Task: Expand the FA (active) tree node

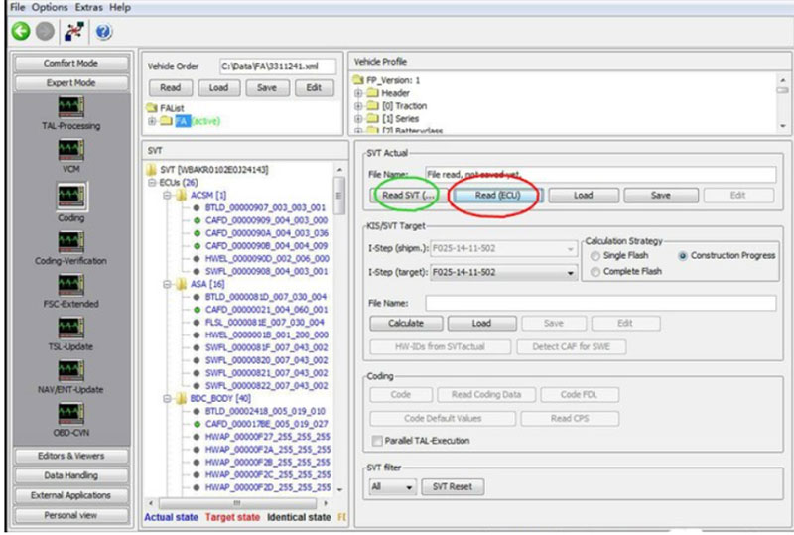Action: [152, 121]
